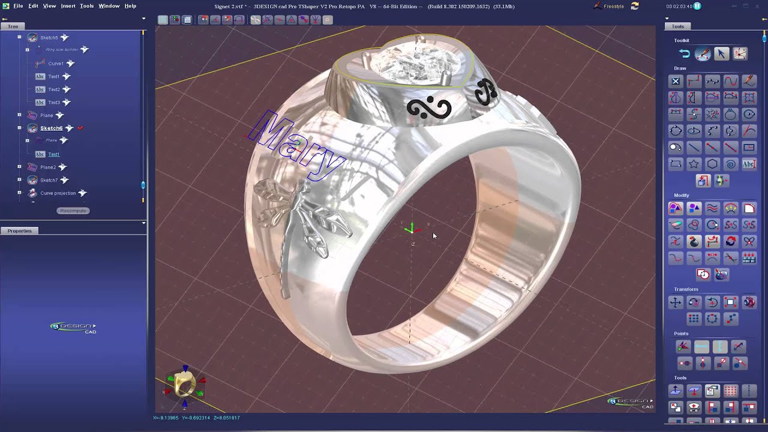Screen dimensions: 768x432
Task: Select the spiral draw tool
Action: coord(731,164)
